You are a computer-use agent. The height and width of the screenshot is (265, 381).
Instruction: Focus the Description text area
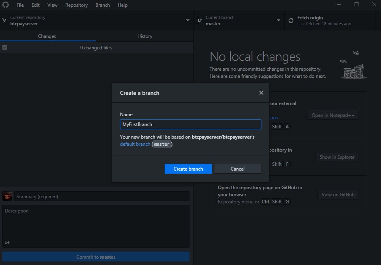point(96,226)
